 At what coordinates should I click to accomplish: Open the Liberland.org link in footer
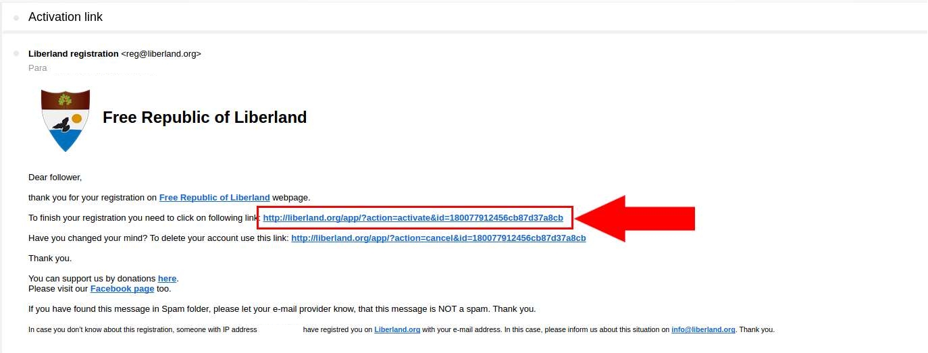(397, 329)
